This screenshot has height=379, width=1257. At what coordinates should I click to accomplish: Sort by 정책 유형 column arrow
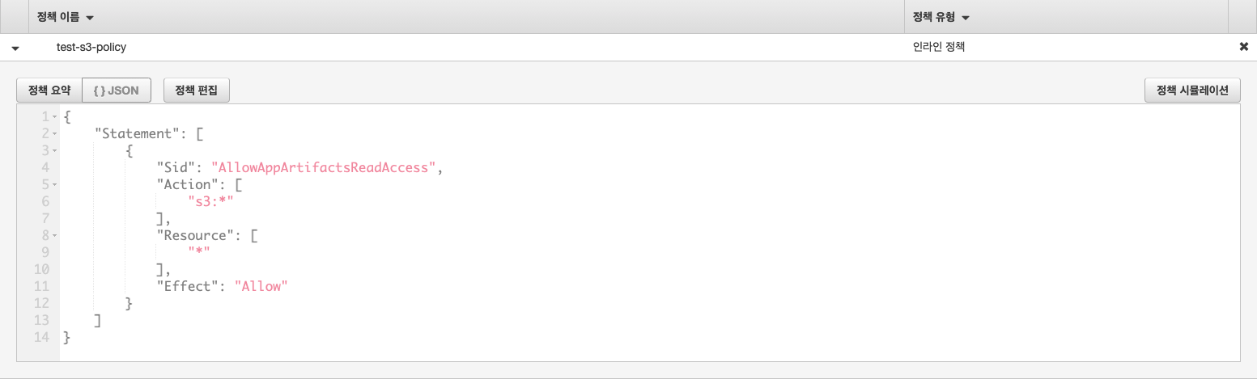[966, 17]
